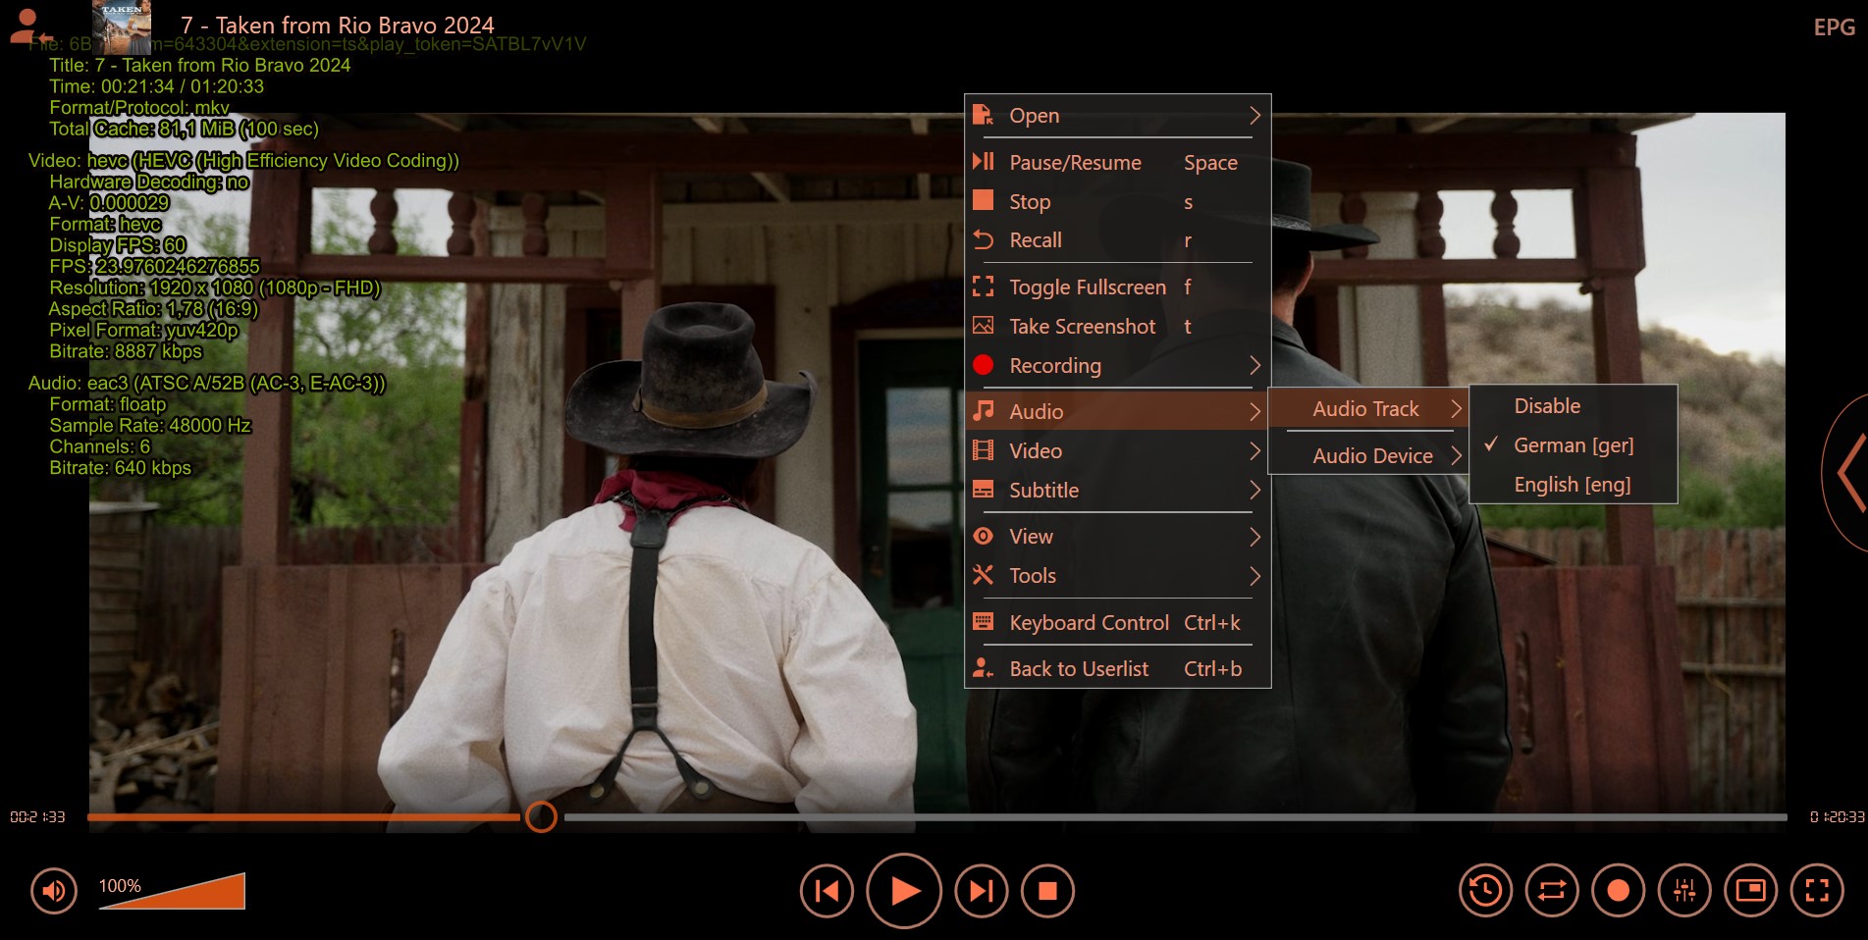Click the screenshot picture icon in menu
The width and height of the screenshot is (1868, 940).
(x=983, y=326)
